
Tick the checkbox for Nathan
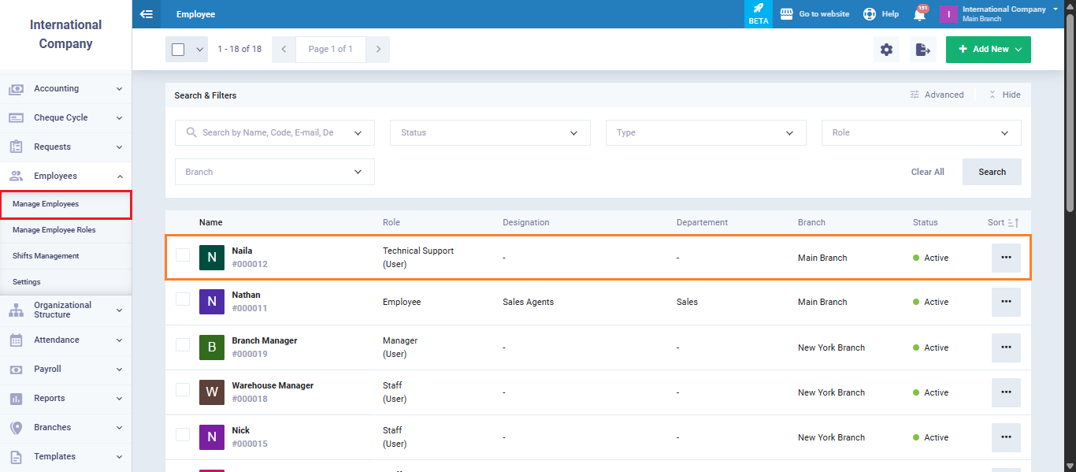coord(183,299)
